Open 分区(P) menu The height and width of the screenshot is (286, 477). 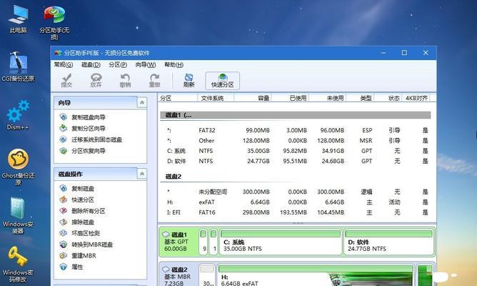pyautogui.click(x=118, y=64)
